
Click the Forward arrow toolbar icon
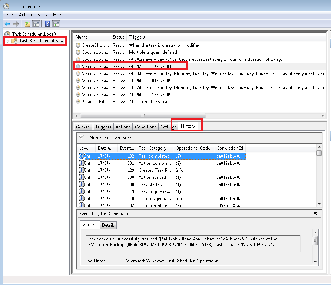16,24
